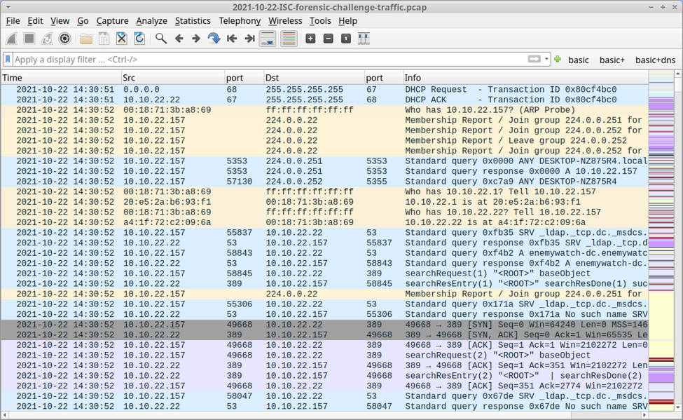Sort by the Time column header
The height and width of the screenshot is (420, 683).
(x=61, y=78)
